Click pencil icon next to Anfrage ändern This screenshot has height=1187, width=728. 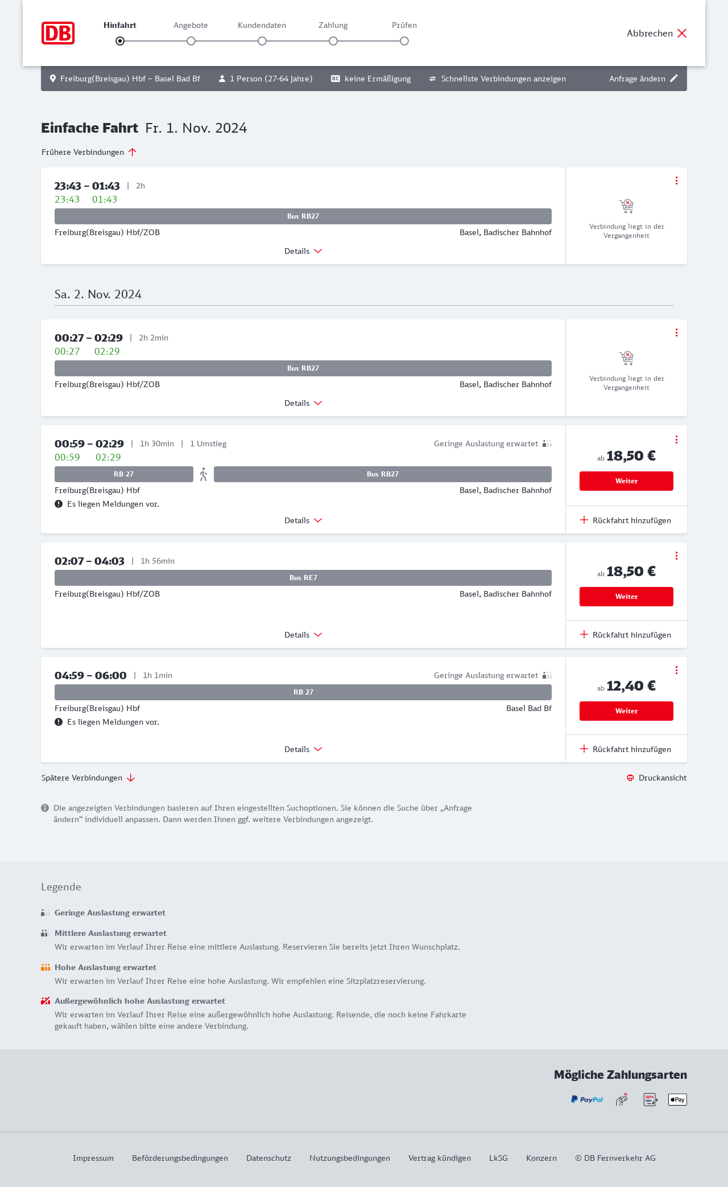674,79
